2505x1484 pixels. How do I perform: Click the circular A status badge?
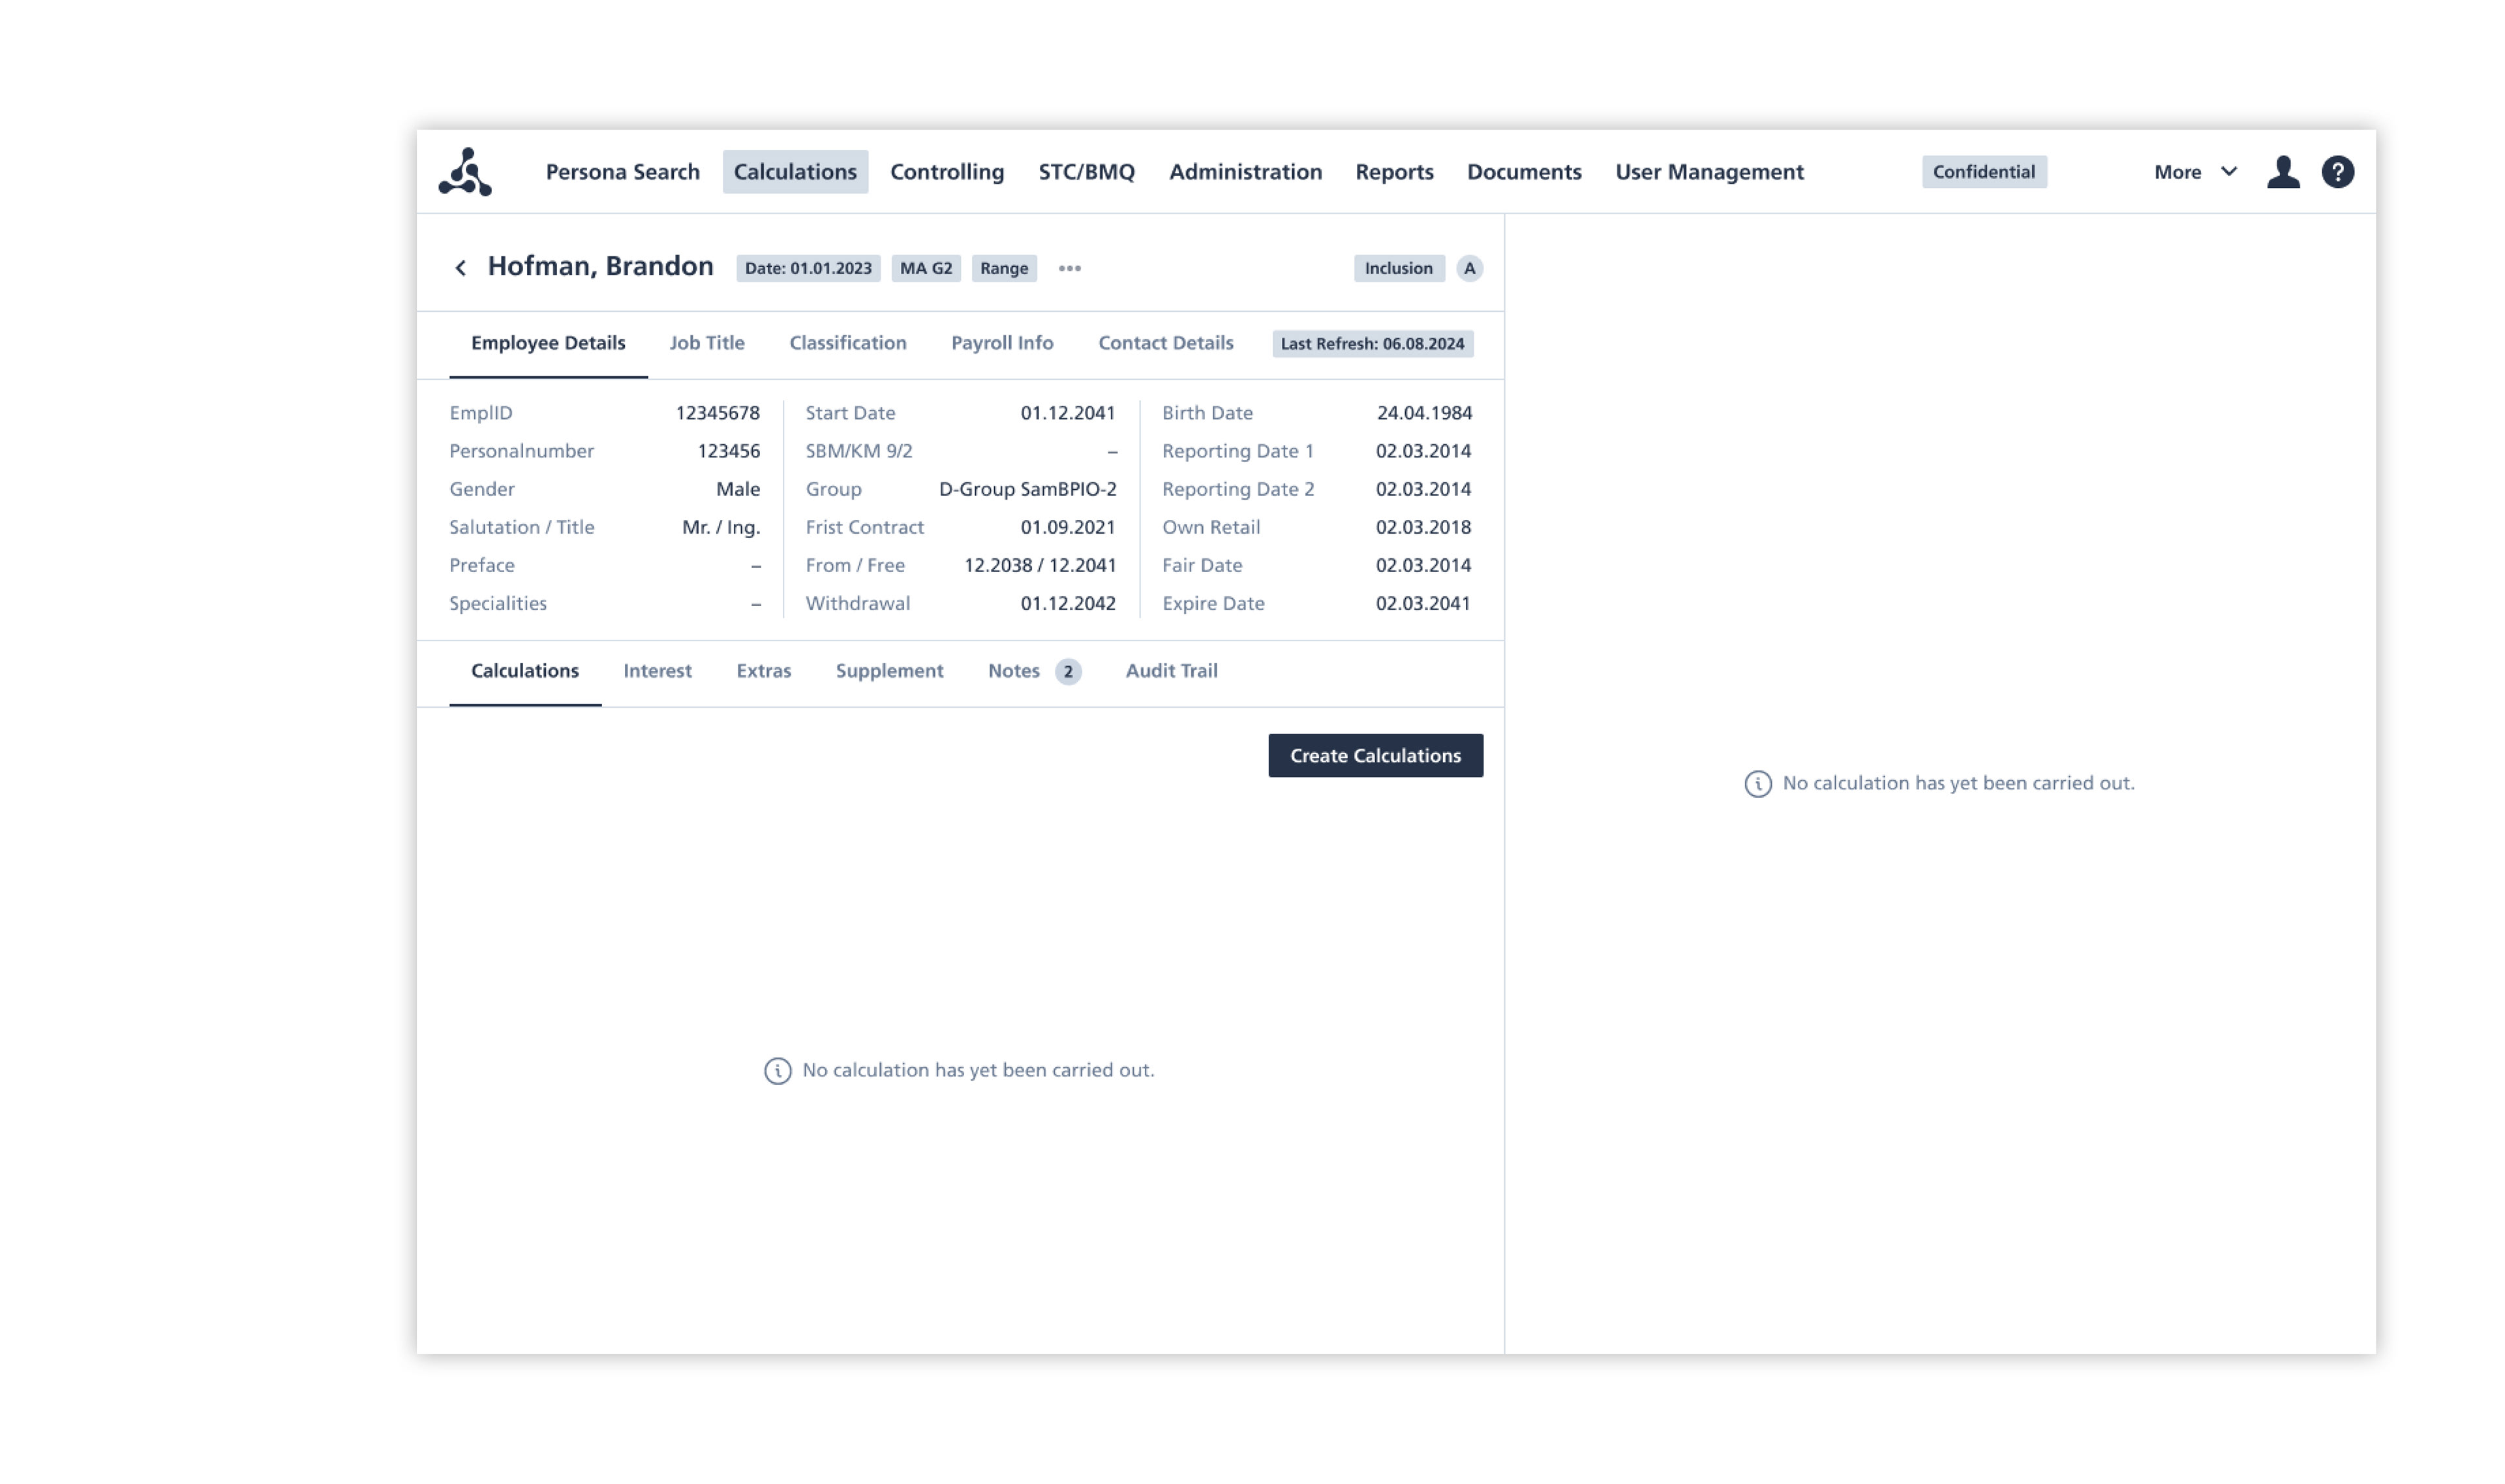(x=1468, y=268)
